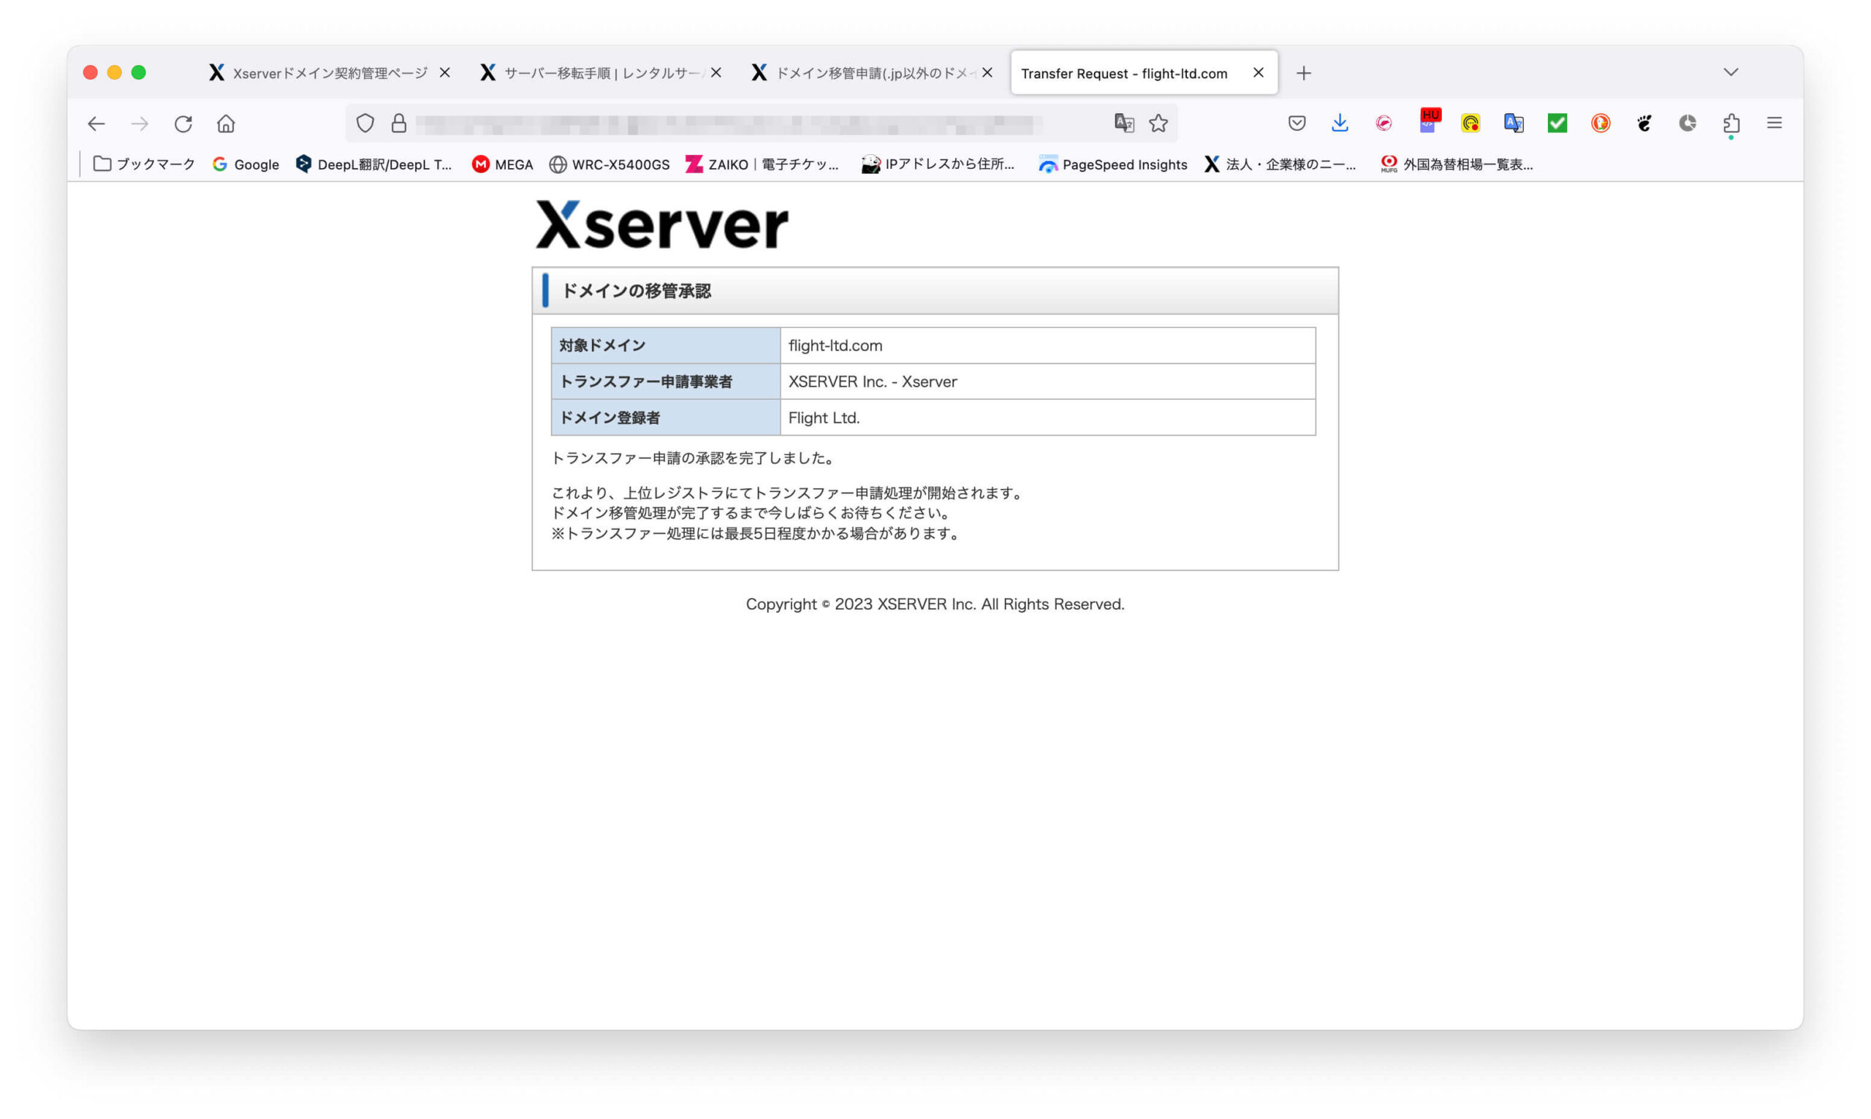This screenshot has width=1871, height=1119.
Task: Reload the current page
Action: 183,124
